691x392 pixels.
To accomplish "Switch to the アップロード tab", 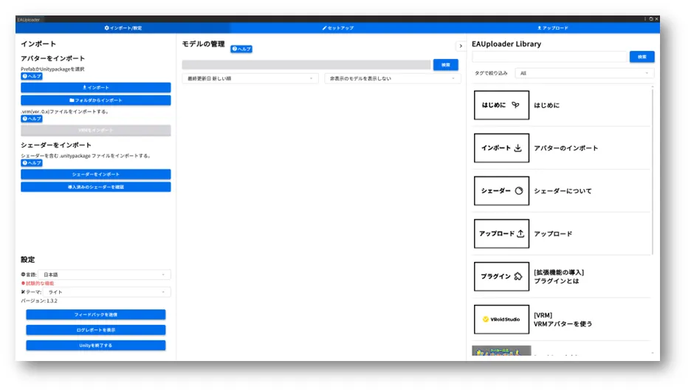I will pos(553,28).
